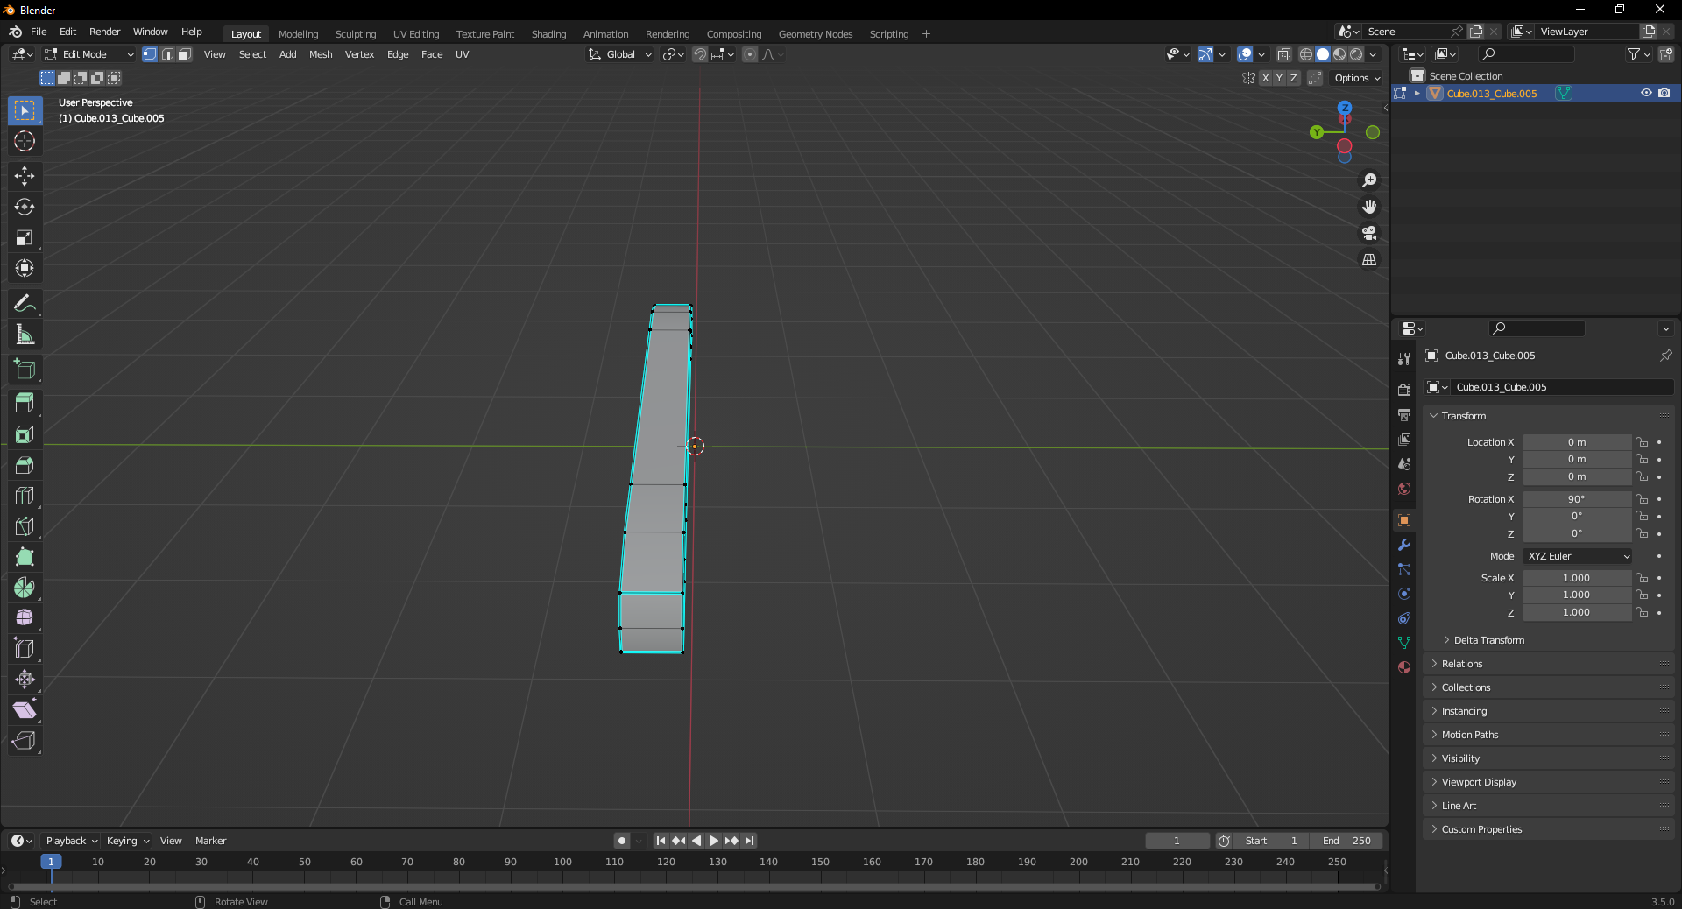Select the Annotate tool
This screenshot has width=1682, height=909.
[x=24, y=302]
